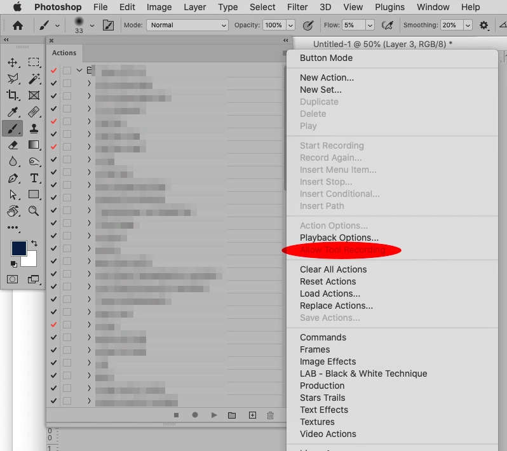The width and height of the screenshot is (507, 451).
Task: Select the Pen tool
Action: 13,178
